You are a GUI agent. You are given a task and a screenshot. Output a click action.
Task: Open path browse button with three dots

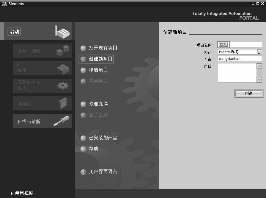pyautogui.click(x=260, y=52)
